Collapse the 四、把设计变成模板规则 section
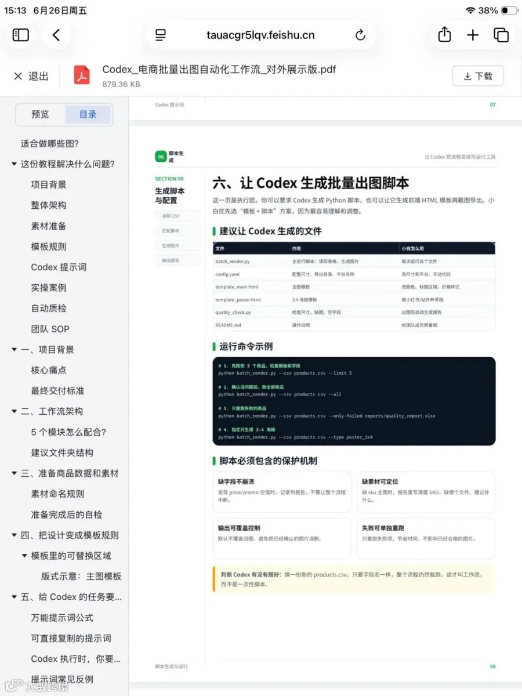Image resolution: width=522 pixels, height=696 pixels. pos(14,535)
